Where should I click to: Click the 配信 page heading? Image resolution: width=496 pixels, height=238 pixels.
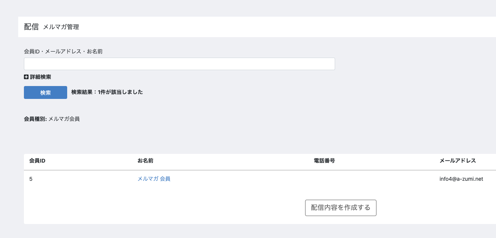click(x=31, y=27)
